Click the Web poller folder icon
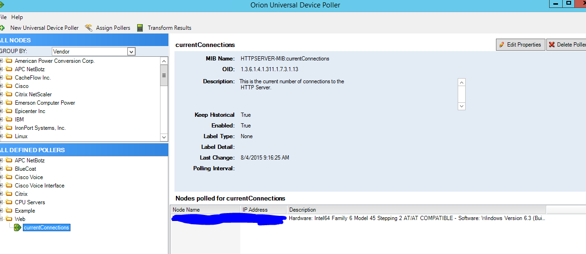This screenshot has height=254, width=586. tap(9, 219)
